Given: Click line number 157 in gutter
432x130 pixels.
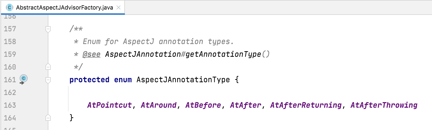Looking at the screenshot, I should [x=10, y=29].
